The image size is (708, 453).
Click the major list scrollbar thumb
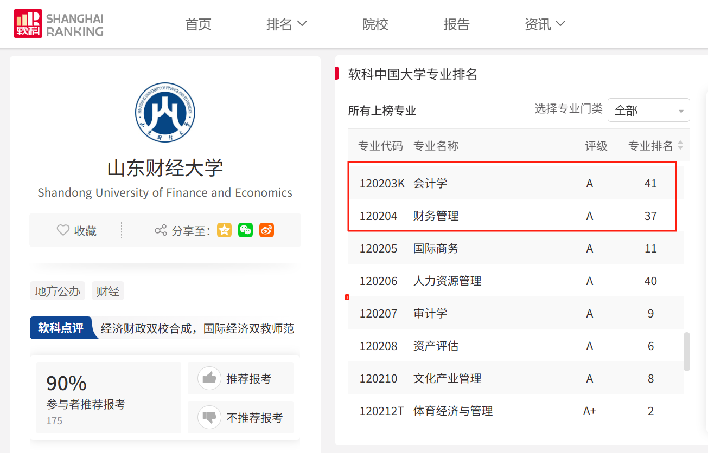pyautogui.click(x=687, y=351)
